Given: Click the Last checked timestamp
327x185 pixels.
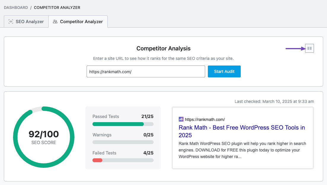Looking at the screenshot, I should [274, 101].
